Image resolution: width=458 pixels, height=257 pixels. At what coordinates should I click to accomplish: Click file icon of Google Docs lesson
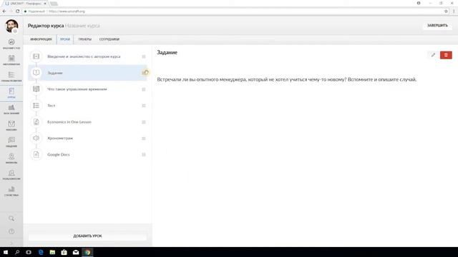pos(36,154)
